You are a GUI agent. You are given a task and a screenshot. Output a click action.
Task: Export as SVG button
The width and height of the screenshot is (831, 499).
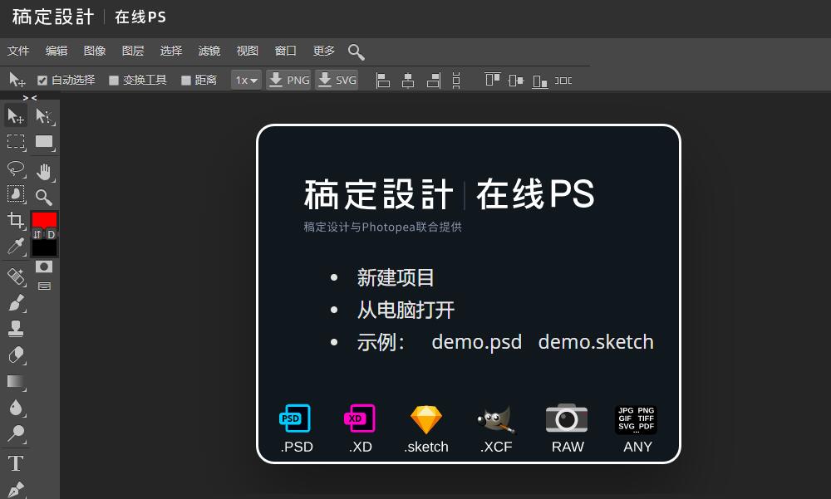click(337, 80)
